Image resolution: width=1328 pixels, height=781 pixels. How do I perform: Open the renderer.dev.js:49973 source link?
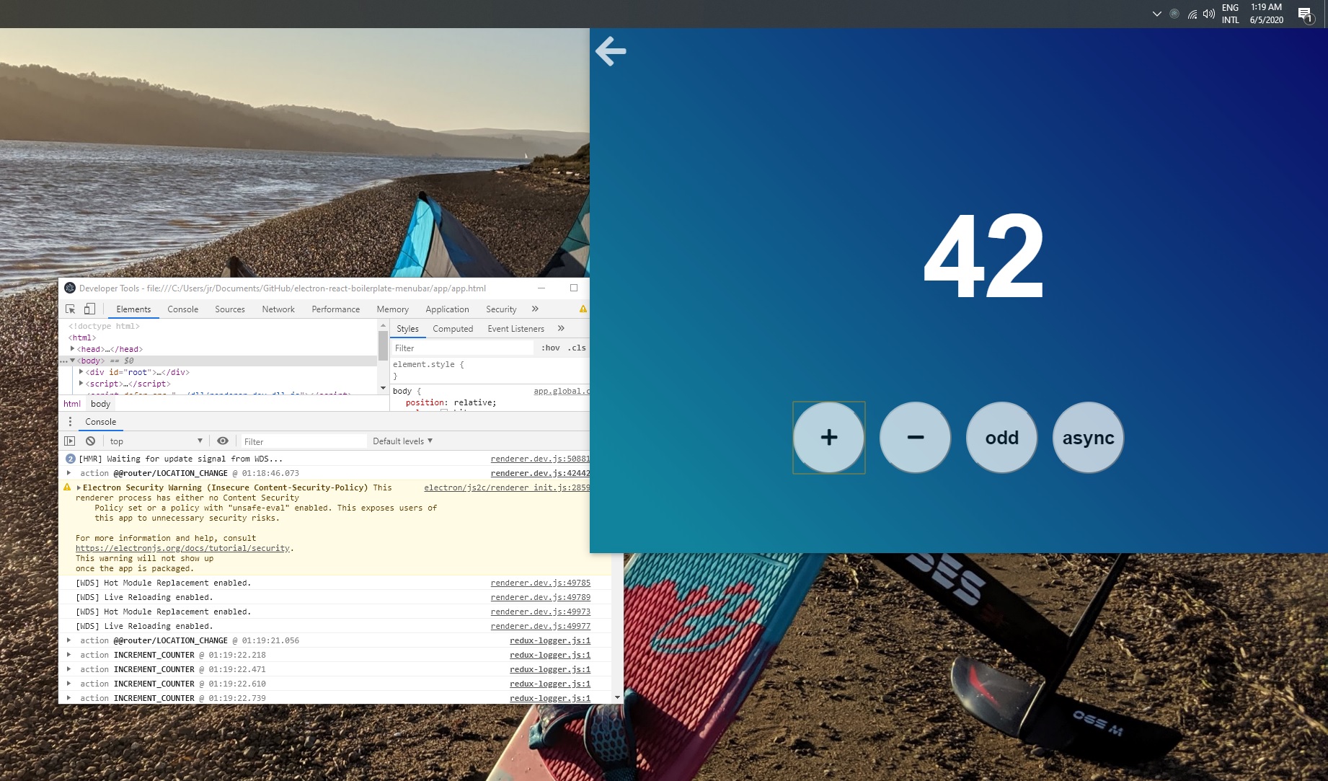tap(540, 612)
